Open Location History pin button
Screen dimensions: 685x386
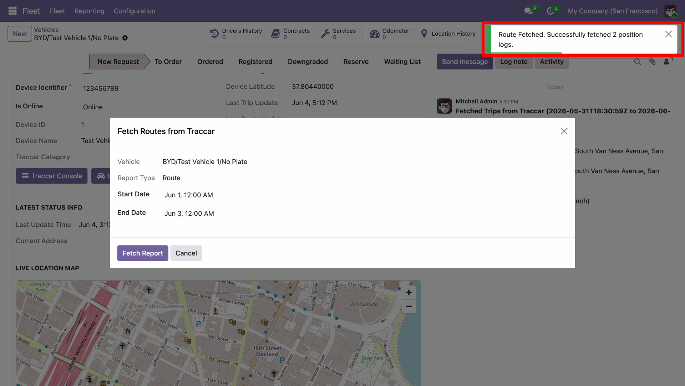point(448,34)
